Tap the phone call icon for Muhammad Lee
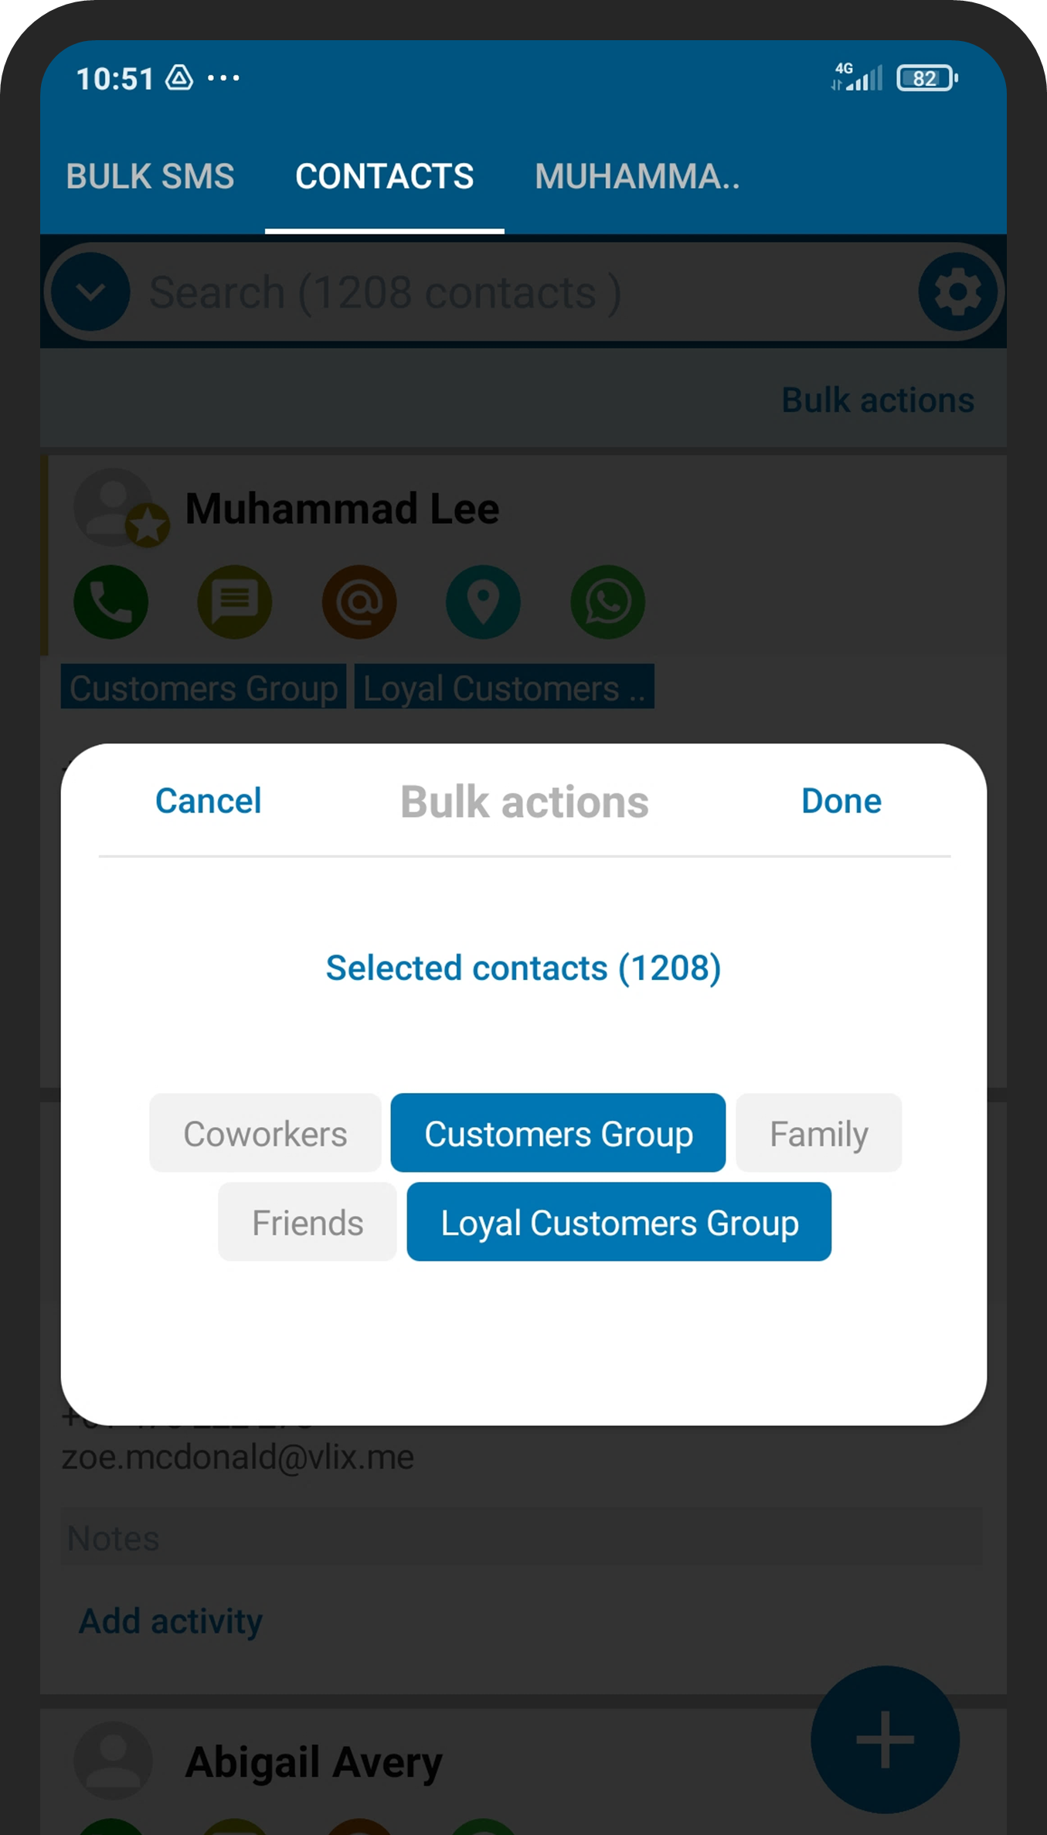 point(111,601)
